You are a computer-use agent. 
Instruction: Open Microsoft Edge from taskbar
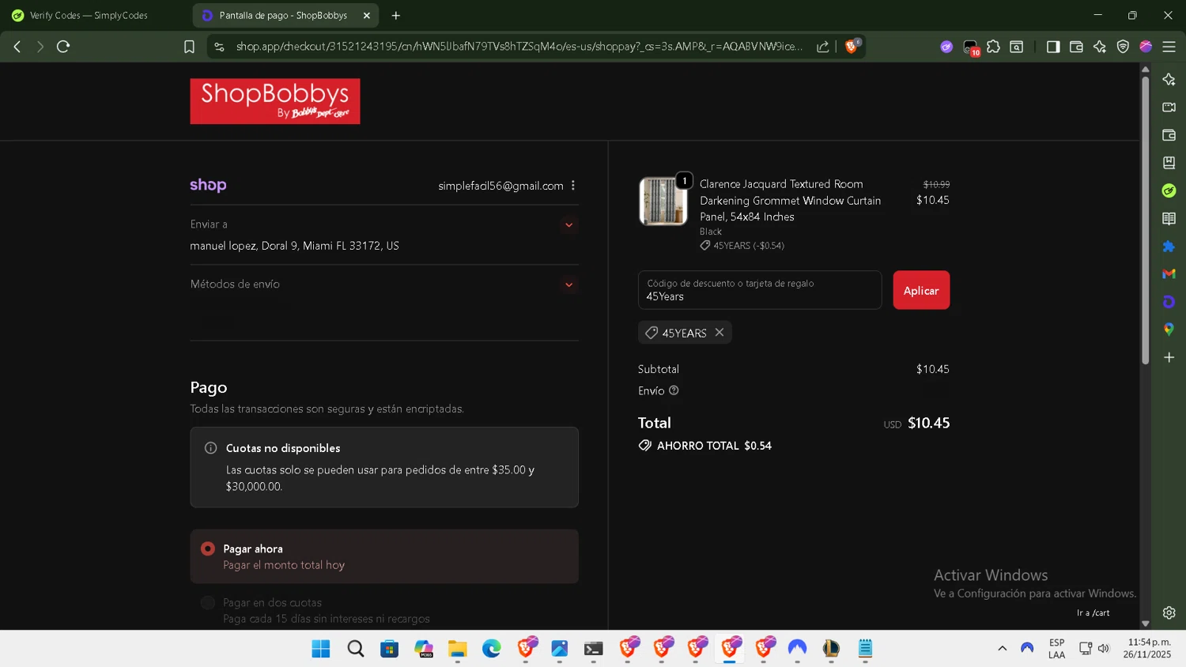coord(492,649)
